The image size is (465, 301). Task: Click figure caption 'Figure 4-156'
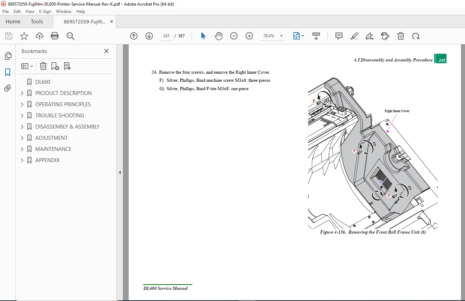(373, 232)
